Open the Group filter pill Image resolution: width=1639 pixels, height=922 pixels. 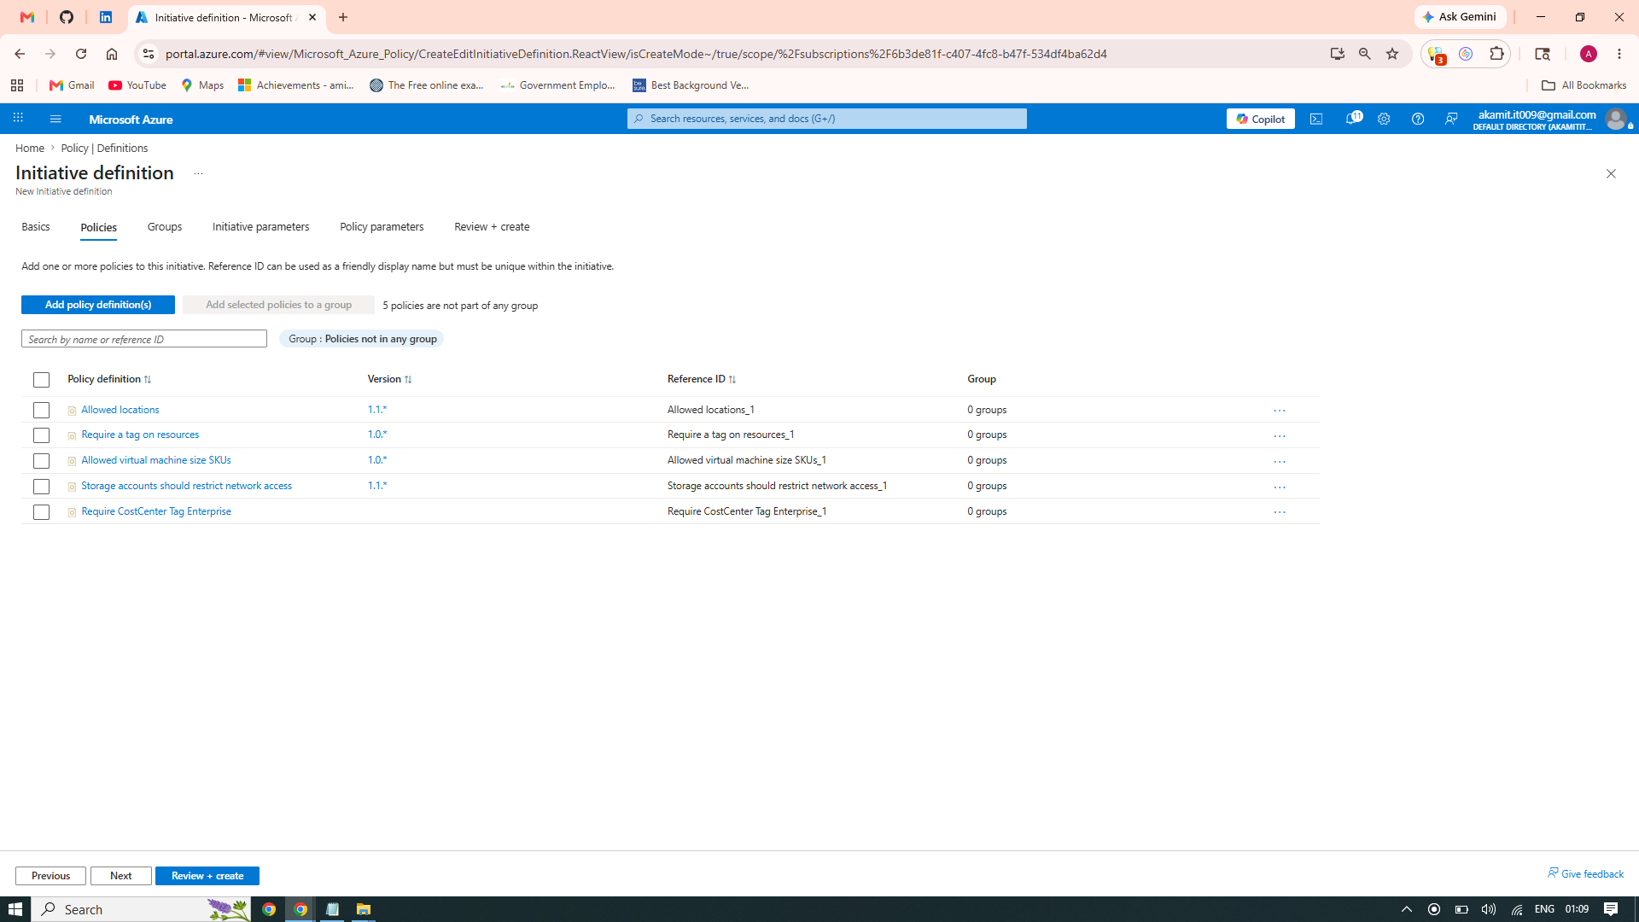pyautogui.click(x=362, y=339)
